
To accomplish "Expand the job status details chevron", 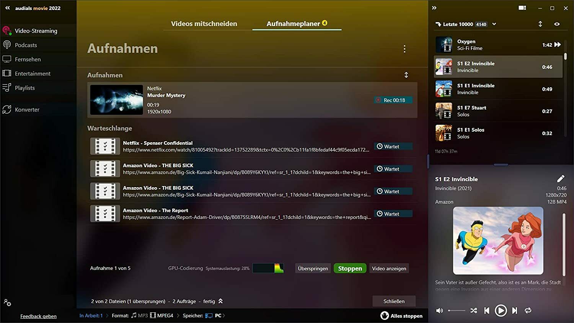I will (x=220, y=301).
